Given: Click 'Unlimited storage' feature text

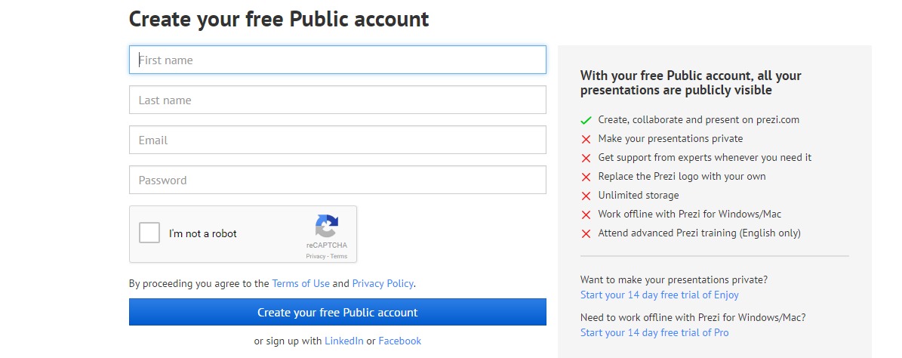Looking at the screenshot, I should (x=639, y=195).
